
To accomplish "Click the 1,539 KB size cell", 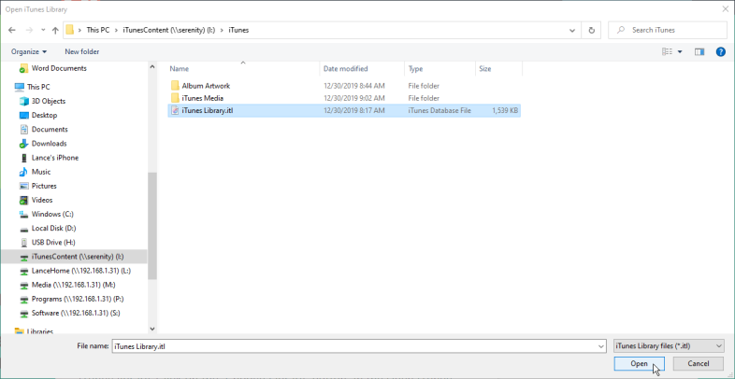I will 505,111.
